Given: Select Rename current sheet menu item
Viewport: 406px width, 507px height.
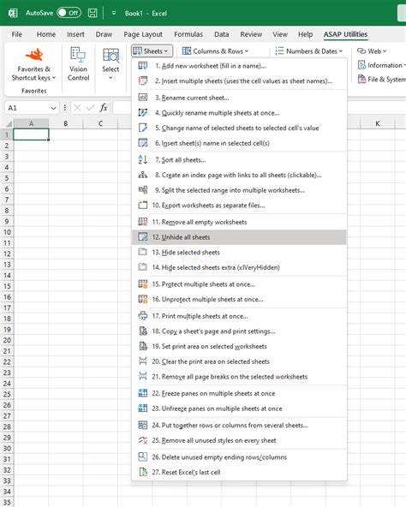Looking at the screenshot, I should [x=239, y=98].
